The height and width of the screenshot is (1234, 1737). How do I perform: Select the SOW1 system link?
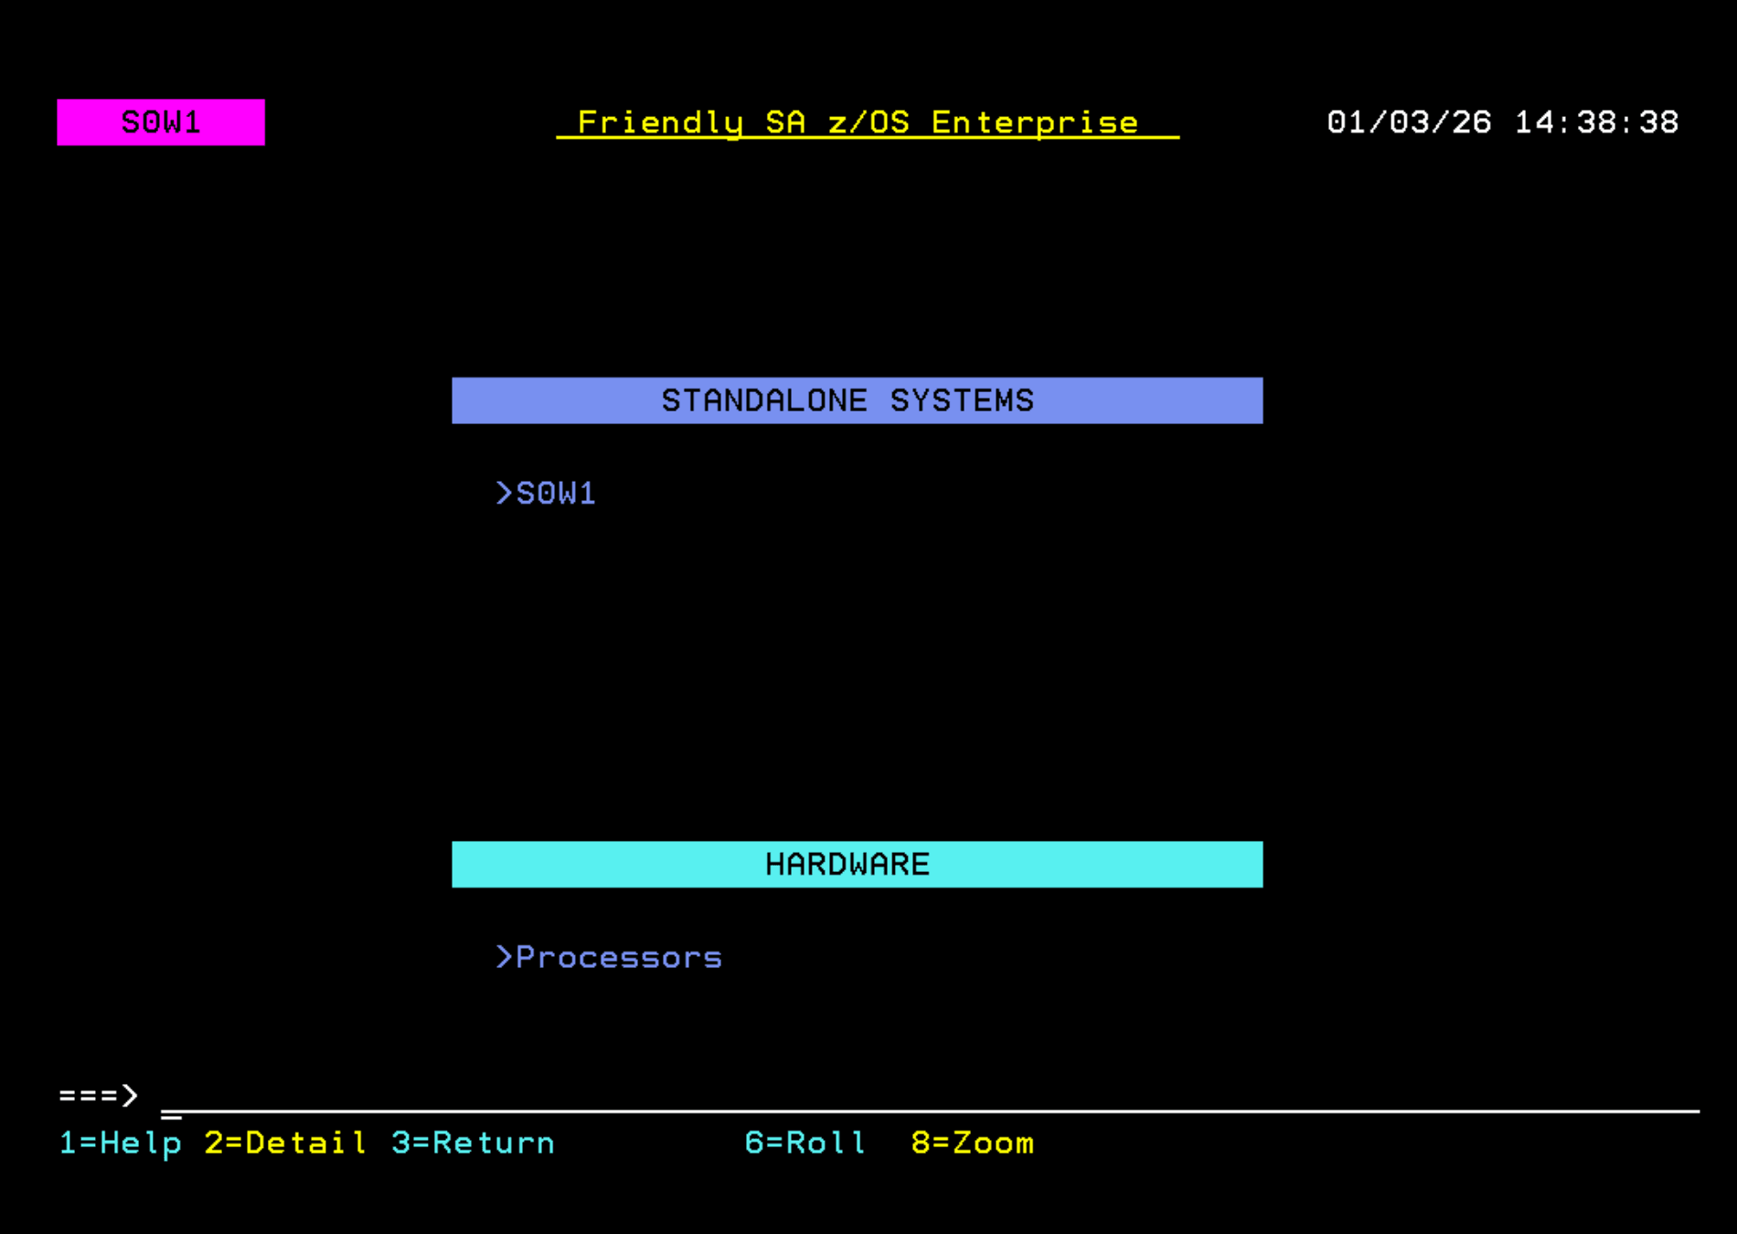pos(554,493)
